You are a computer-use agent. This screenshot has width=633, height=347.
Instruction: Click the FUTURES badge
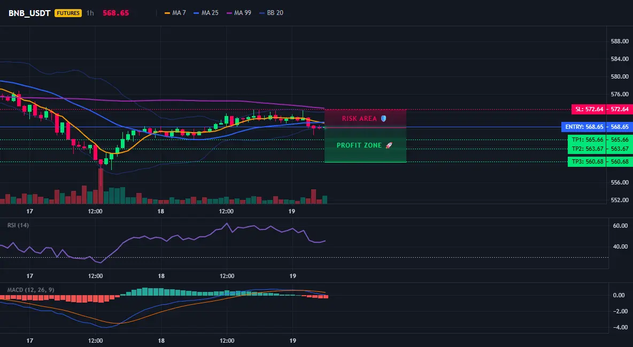click(68, 13)
